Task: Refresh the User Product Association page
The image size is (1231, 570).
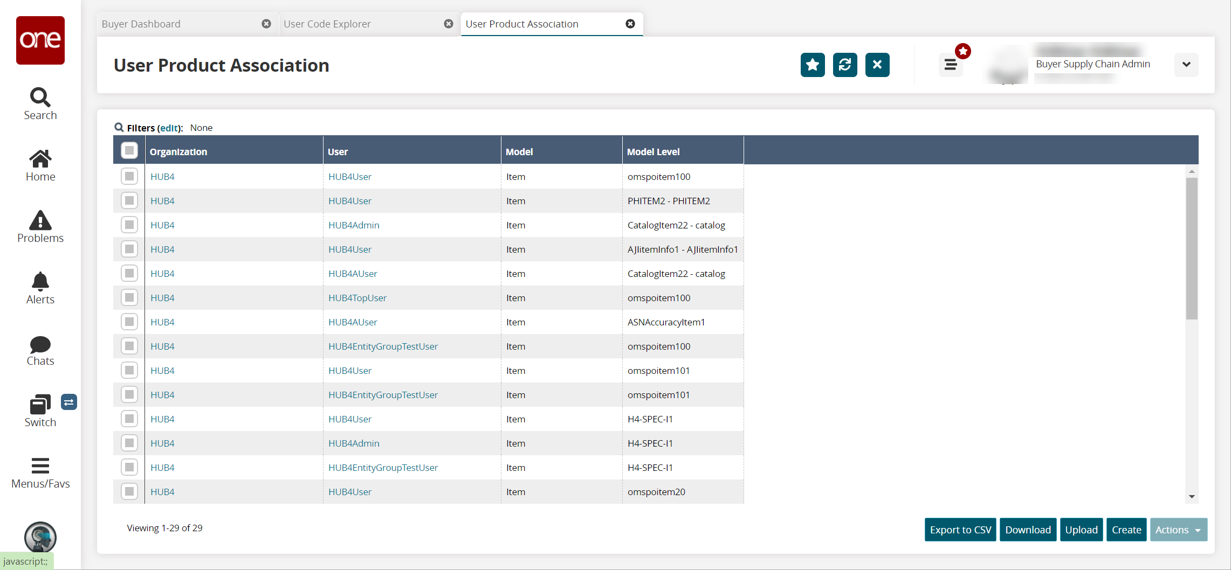Action: pos(844,65)
